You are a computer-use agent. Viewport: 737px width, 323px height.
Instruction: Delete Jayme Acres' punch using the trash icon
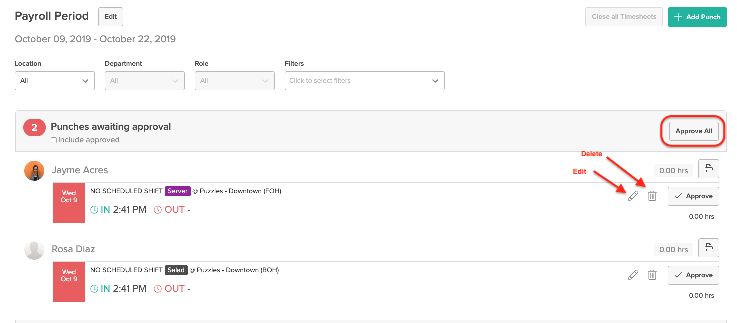click(652, 196)
